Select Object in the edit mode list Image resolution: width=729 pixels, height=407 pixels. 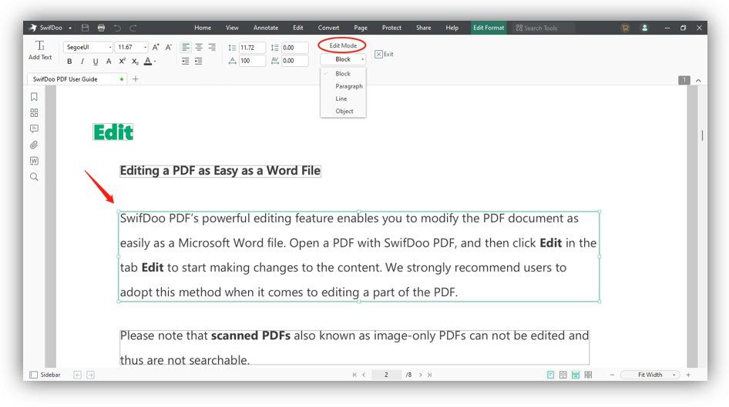pos(344,112)
